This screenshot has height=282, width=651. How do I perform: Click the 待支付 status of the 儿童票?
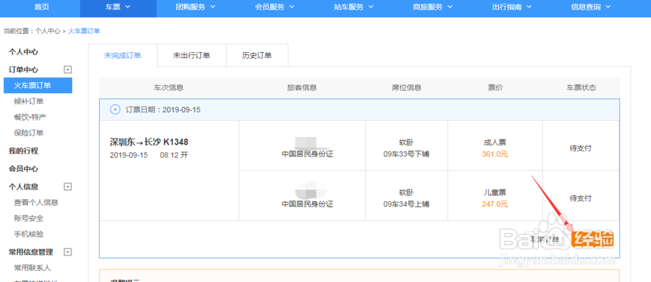(581, 198)
